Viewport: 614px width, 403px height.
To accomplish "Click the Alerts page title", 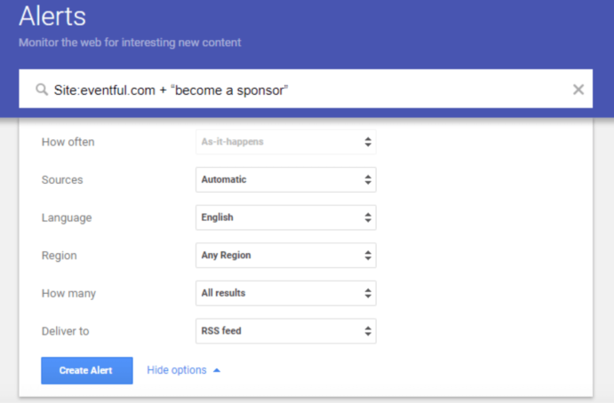I will pos(52,17).
